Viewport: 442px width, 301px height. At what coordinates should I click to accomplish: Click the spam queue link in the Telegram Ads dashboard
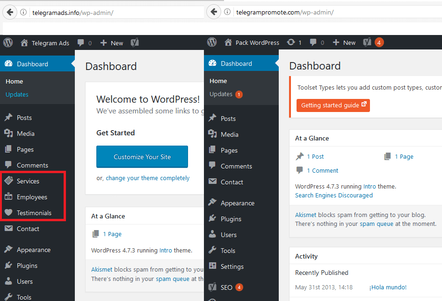[x=173, y=279]
